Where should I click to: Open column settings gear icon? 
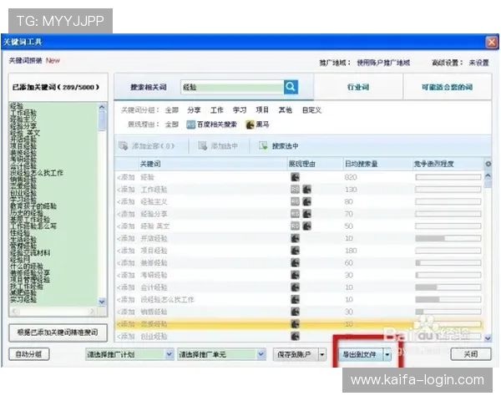click(x=488, y=164)
